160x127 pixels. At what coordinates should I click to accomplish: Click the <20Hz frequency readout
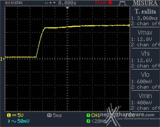coord(99,121)
